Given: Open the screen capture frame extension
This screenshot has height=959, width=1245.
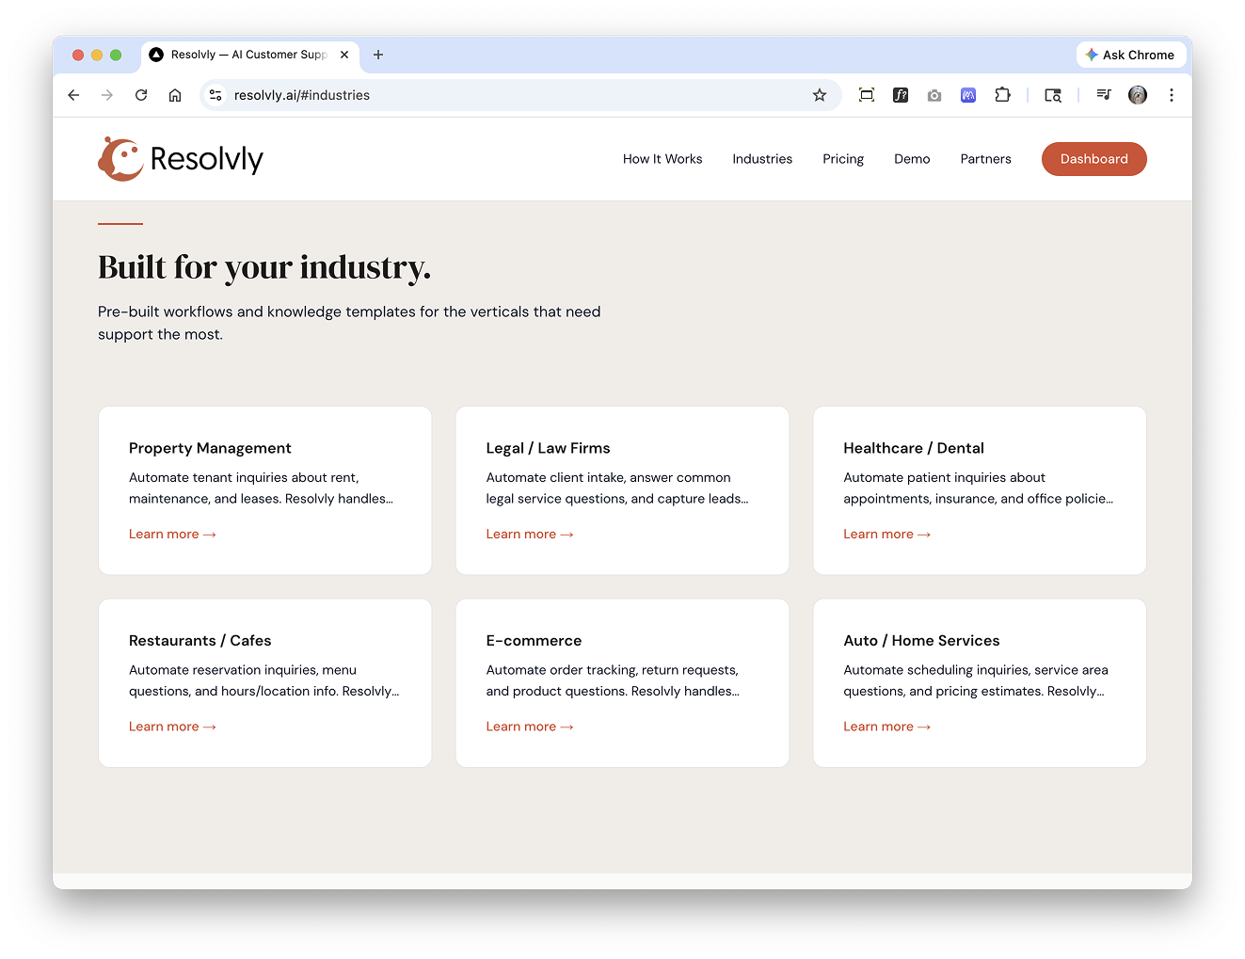Looking at the screenshot, I should pyautogui.click(x=867, y=95).
